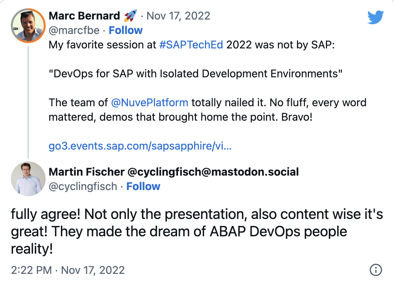394x284 pixels.
Task: Click the reply text beginning "fully agree!"
Action: pyautogui.click(x=197, y=231)
